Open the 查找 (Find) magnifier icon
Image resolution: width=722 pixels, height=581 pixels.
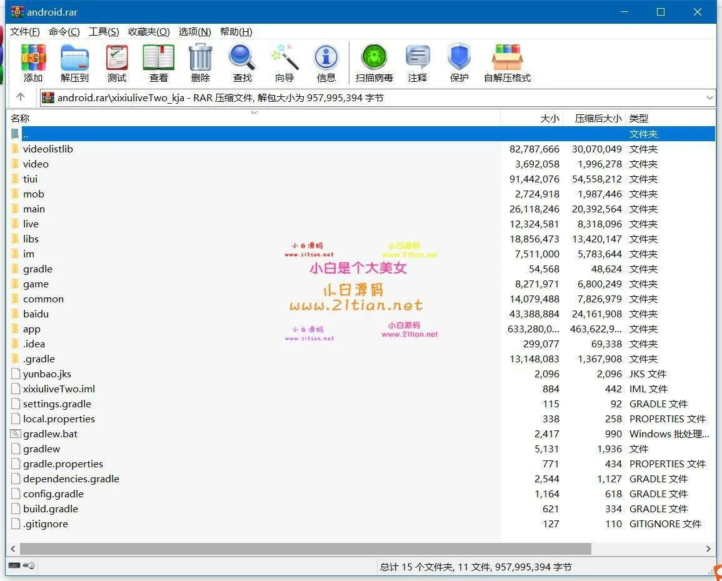pos(242,58)
